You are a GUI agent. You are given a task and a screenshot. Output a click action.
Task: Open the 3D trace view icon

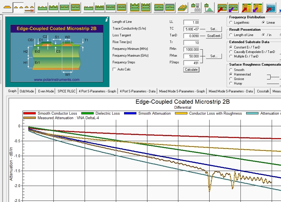(183, 8)
